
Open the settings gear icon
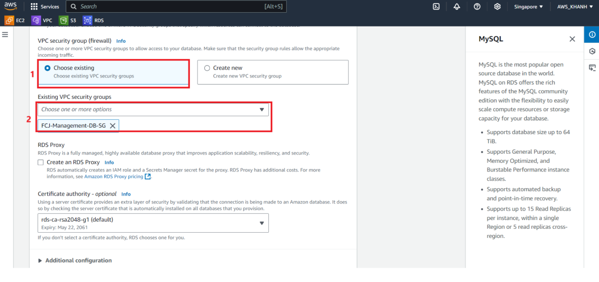(x=498, y=6)
